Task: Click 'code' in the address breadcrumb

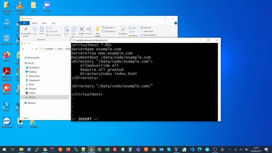Action: [59, 49]
